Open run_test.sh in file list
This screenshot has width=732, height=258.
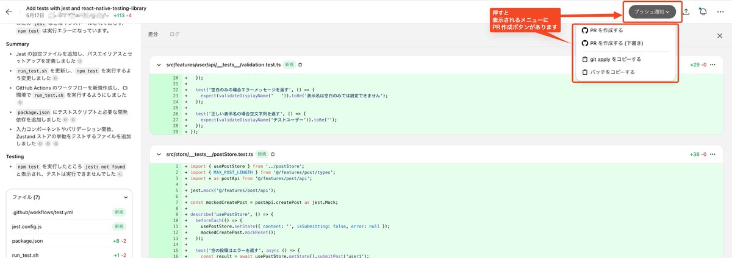pyautogui.click(x=70, y=255)
